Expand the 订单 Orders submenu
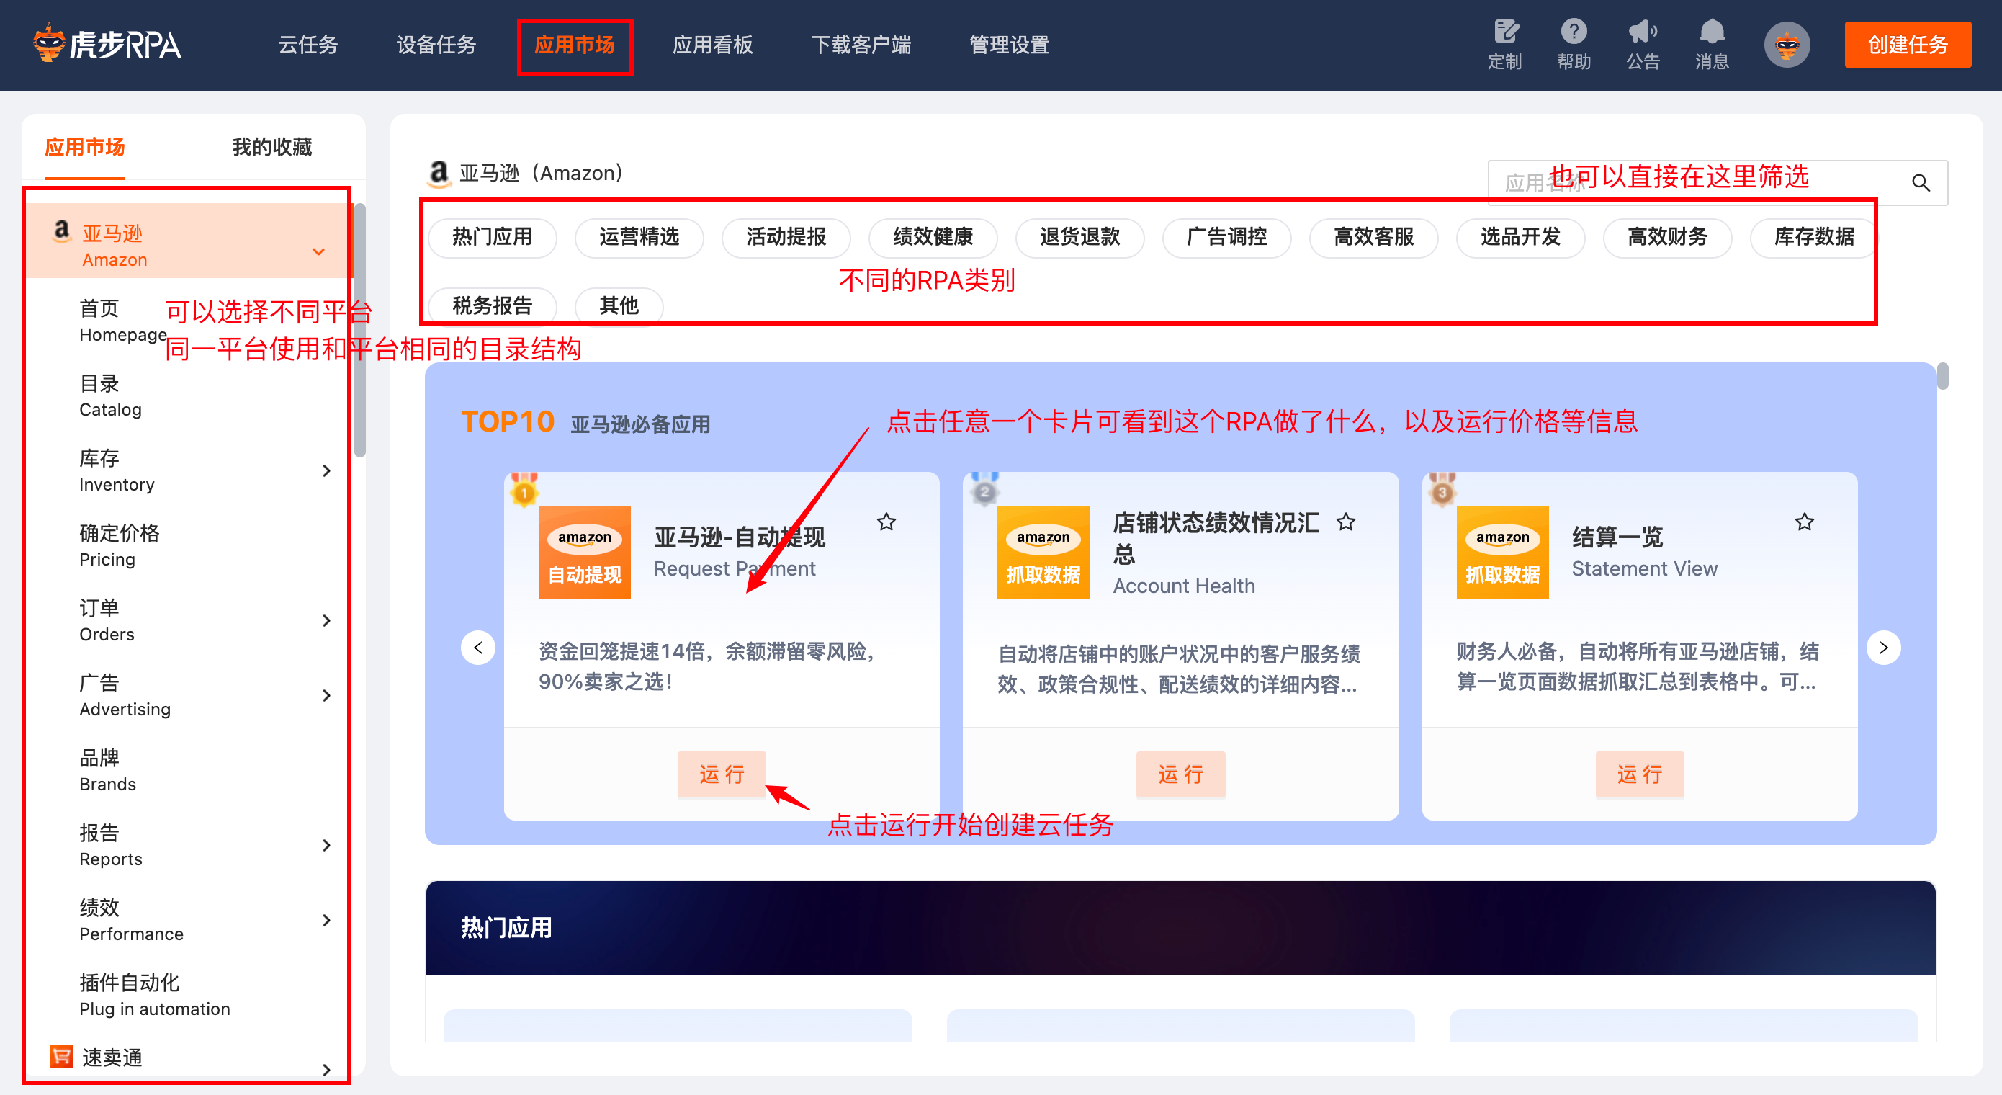Viewport: 2002px width, 1095px height. (326, 620)
